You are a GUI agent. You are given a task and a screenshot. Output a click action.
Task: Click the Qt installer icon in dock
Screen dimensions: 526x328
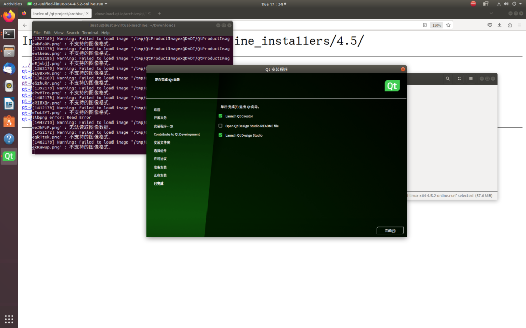(9, 156)
